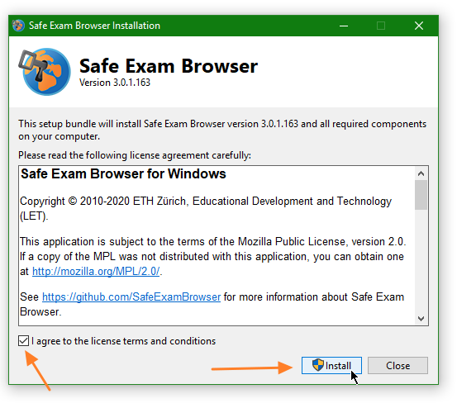Click the license scroll down arrow
The width and height of the screenshot is (457, 408).
tap(421, 318)
